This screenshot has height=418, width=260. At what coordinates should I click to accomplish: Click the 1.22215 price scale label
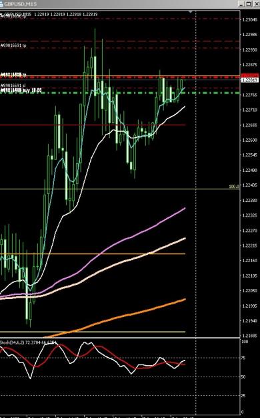pos(249,245)
